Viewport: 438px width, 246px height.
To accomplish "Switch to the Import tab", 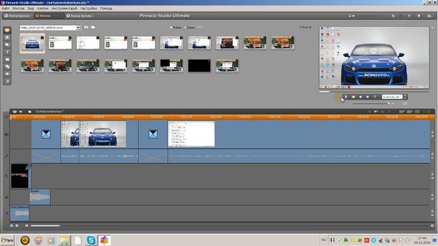I will pyautogui.click(x=17, y=16).
